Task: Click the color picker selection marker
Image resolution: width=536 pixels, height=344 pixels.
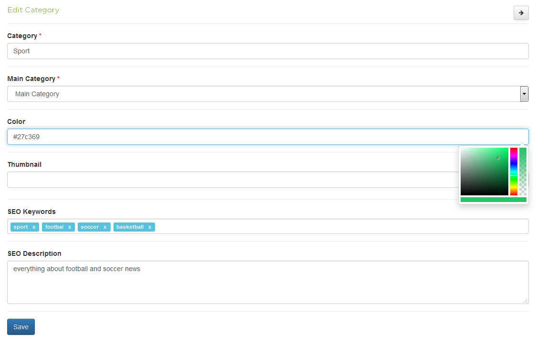Action: (498, 158)
